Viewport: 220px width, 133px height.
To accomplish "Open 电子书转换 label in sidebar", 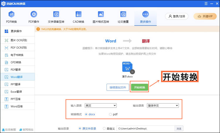I will (17, 55).
